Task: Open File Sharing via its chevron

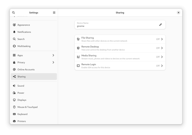Action: pos(162,39)
